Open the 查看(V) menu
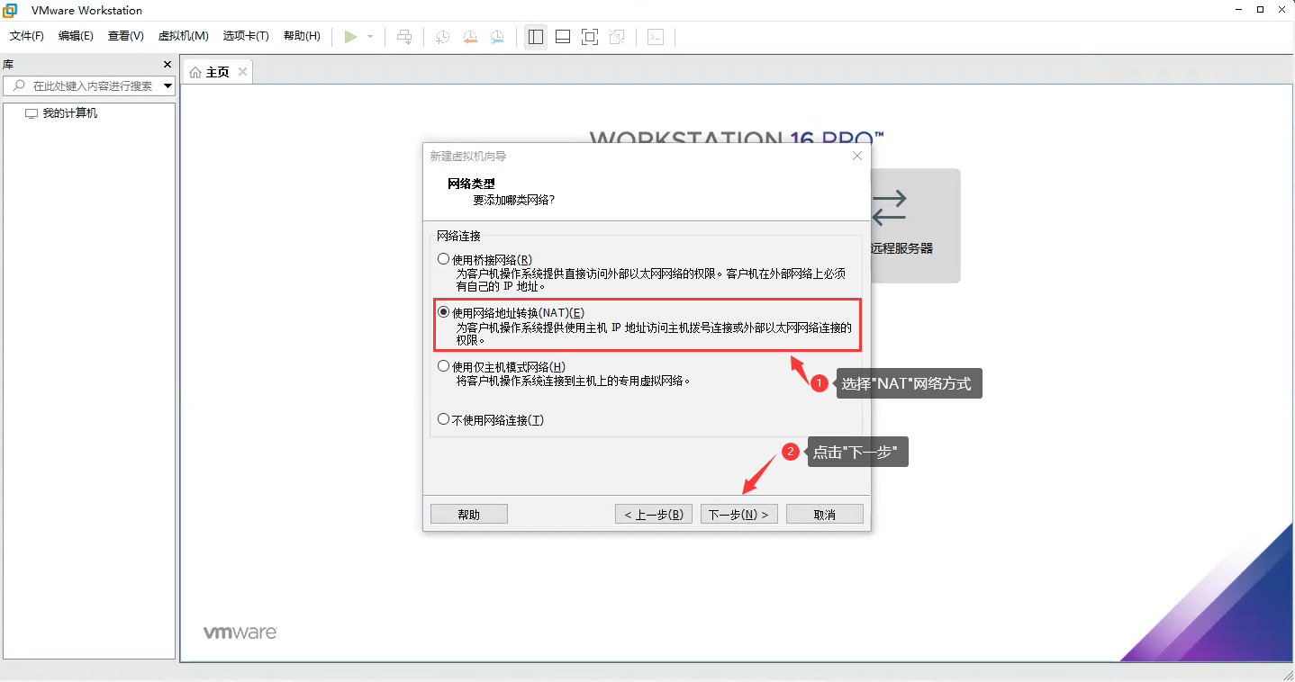Viewport: 1295px width, 682px height. (125, 36)
